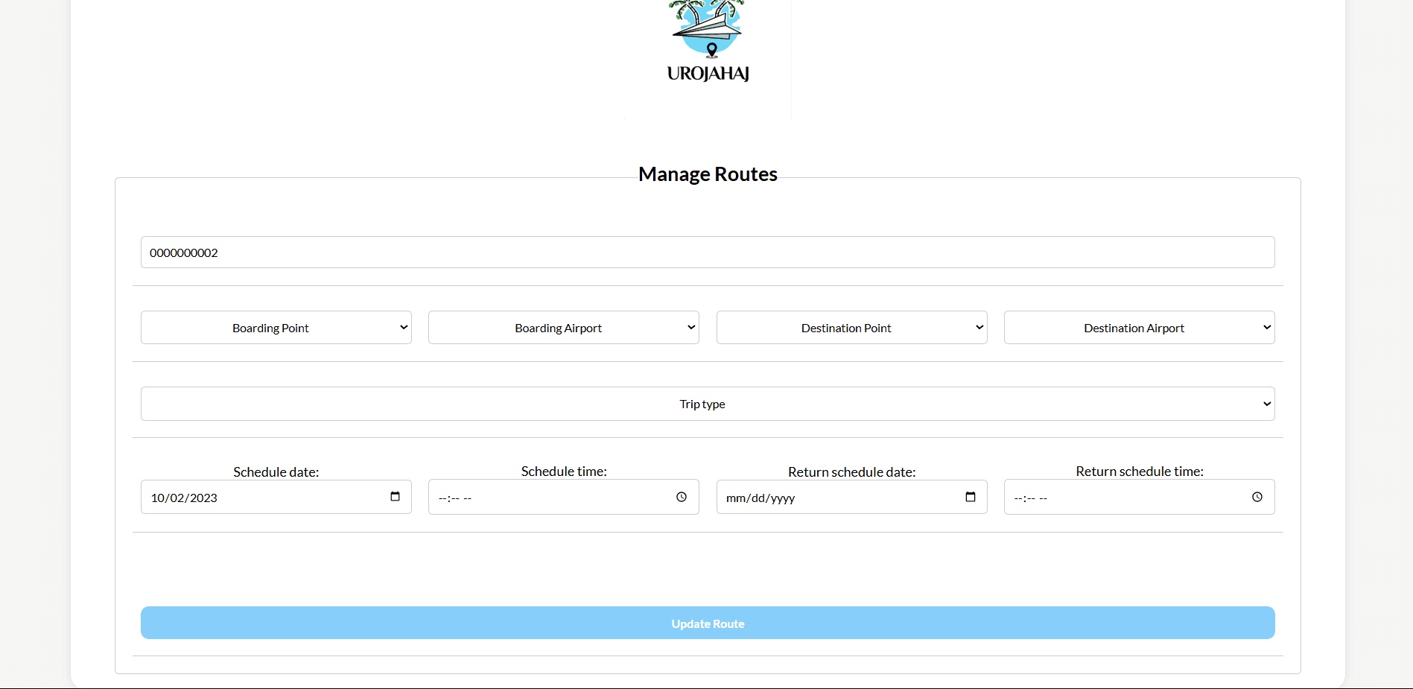The width and height of the screenshot is (1413, 689).
Task: Click the "Return schedule time:" label
Action: click(1139, 471)
